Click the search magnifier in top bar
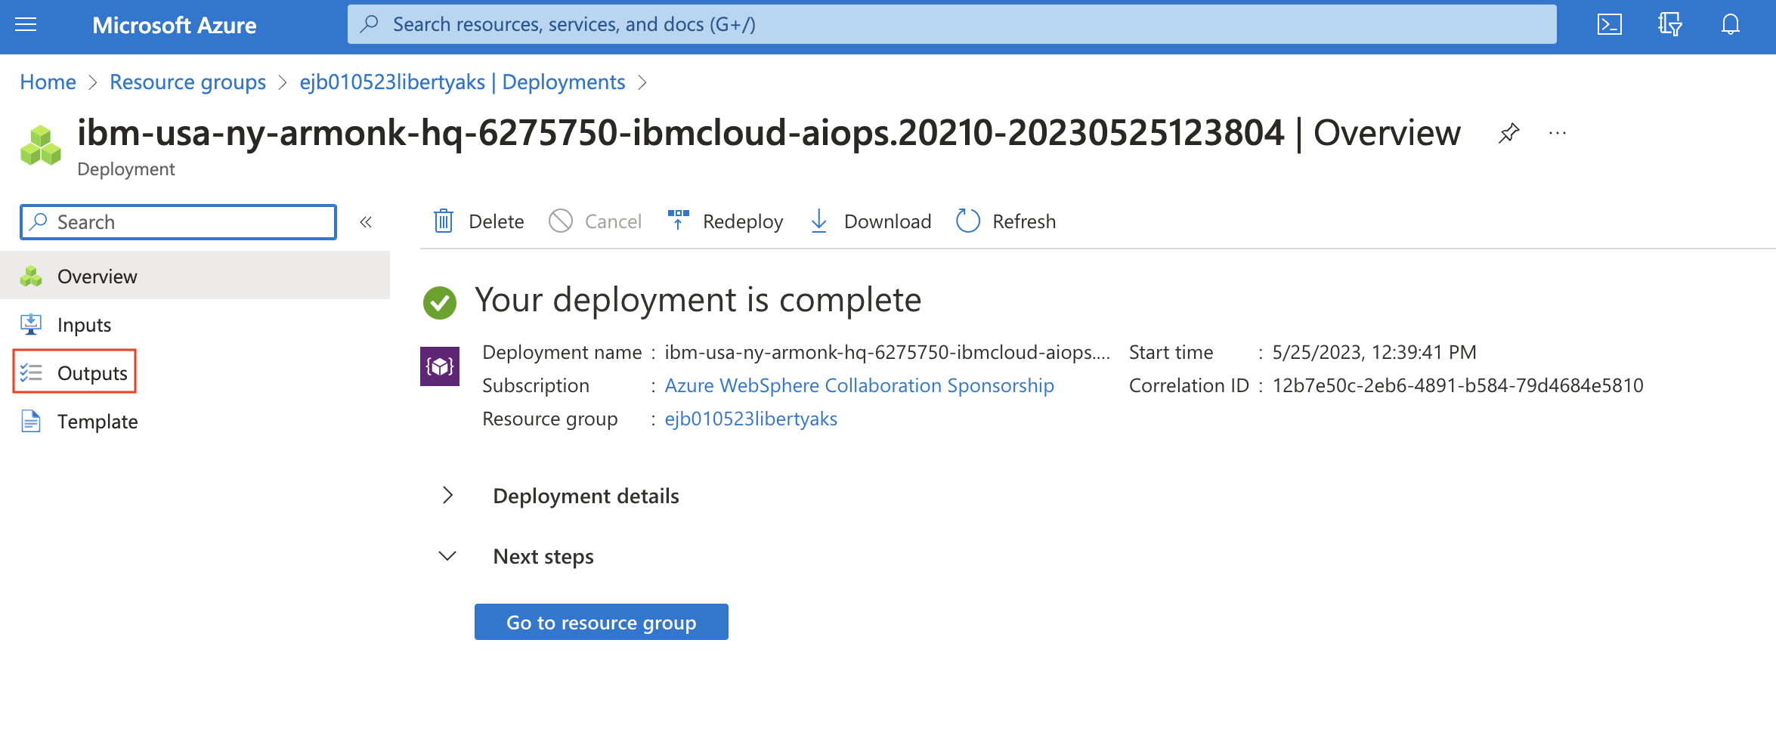The height and width of the screenshot is (748, 1776). (370, 24)
